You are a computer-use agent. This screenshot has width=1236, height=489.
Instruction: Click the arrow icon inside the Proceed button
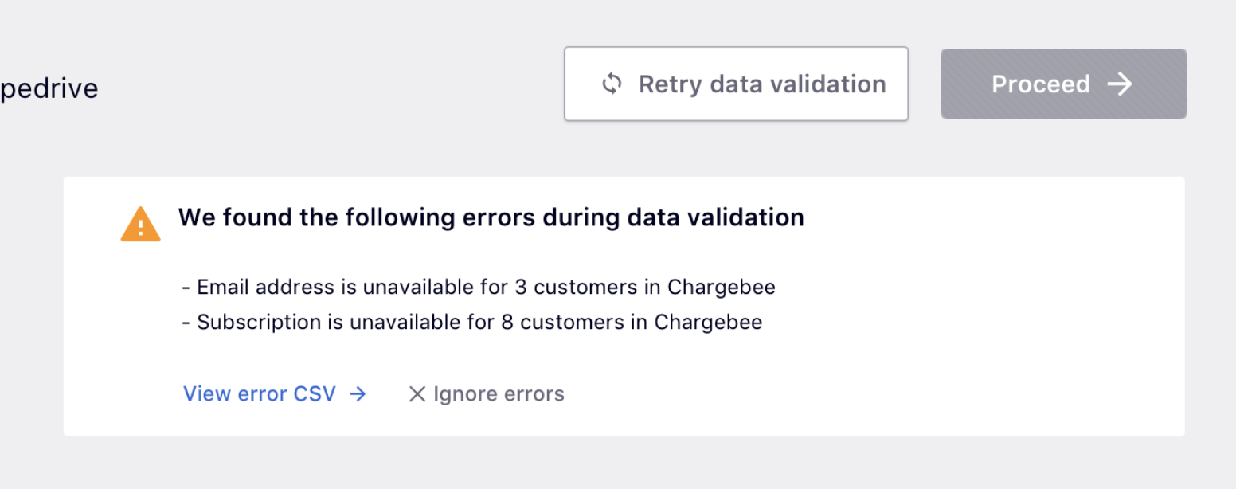(1121, 84)
